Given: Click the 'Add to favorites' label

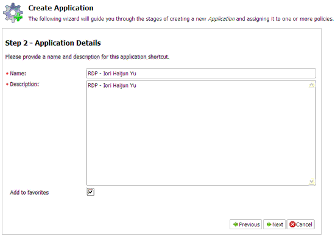Looking at the screenshot, I should click(29, 193).
